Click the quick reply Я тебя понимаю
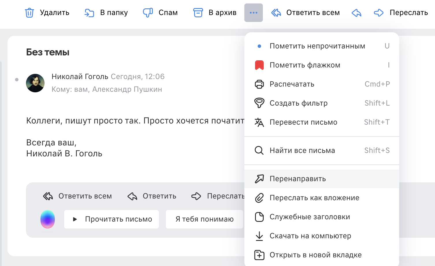The height and width of the screenshot is (266, 435). (x=205, y=219)
